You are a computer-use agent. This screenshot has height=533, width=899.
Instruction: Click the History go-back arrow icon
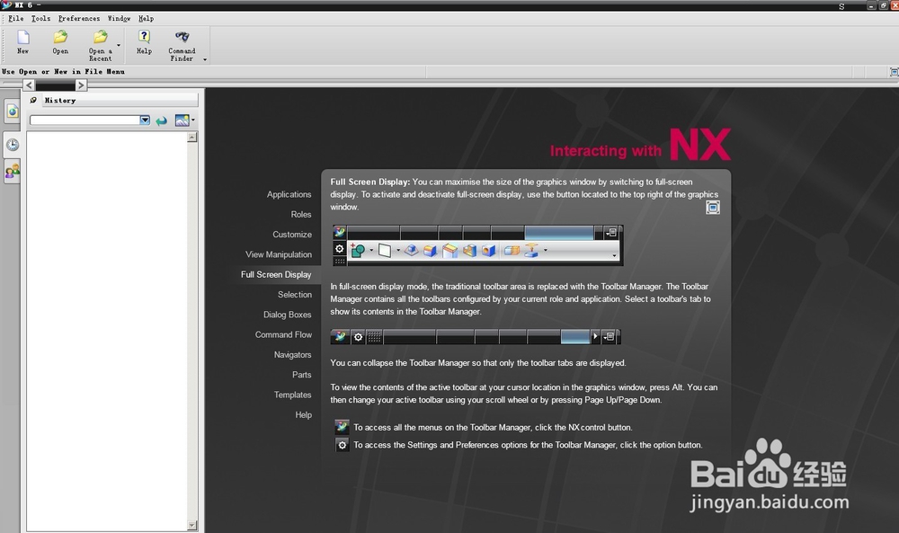pyautogui.click(x=162, y=120)
